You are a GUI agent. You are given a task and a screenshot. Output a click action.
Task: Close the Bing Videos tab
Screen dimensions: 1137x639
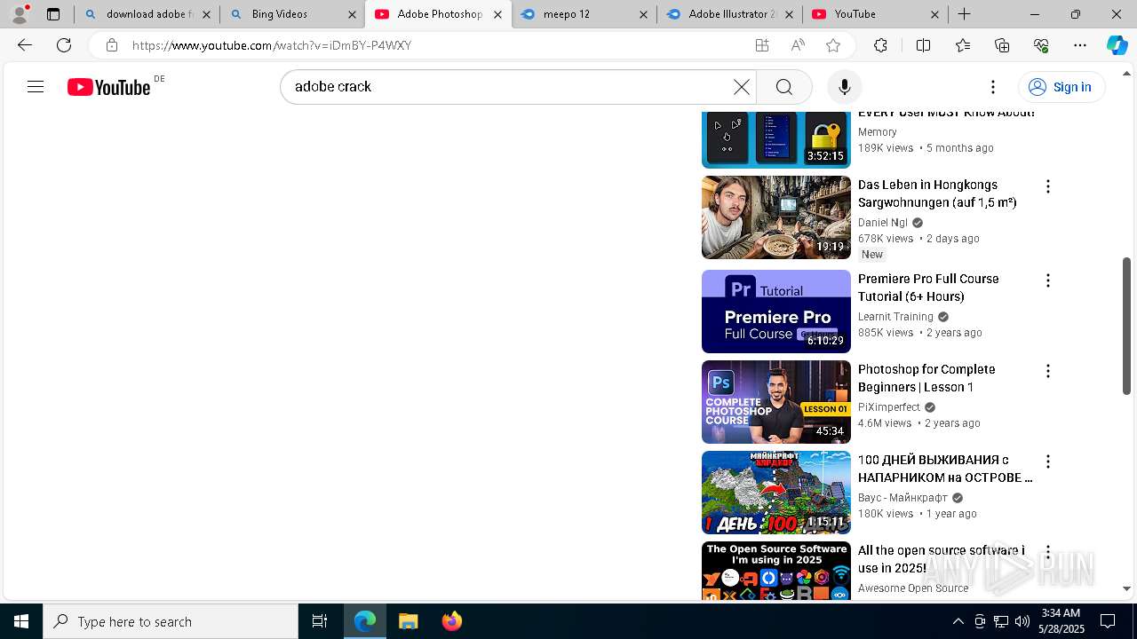352,14
